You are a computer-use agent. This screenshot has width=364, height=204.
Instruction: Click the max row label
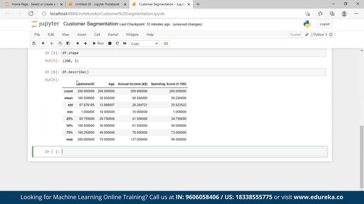coord(69,139)
